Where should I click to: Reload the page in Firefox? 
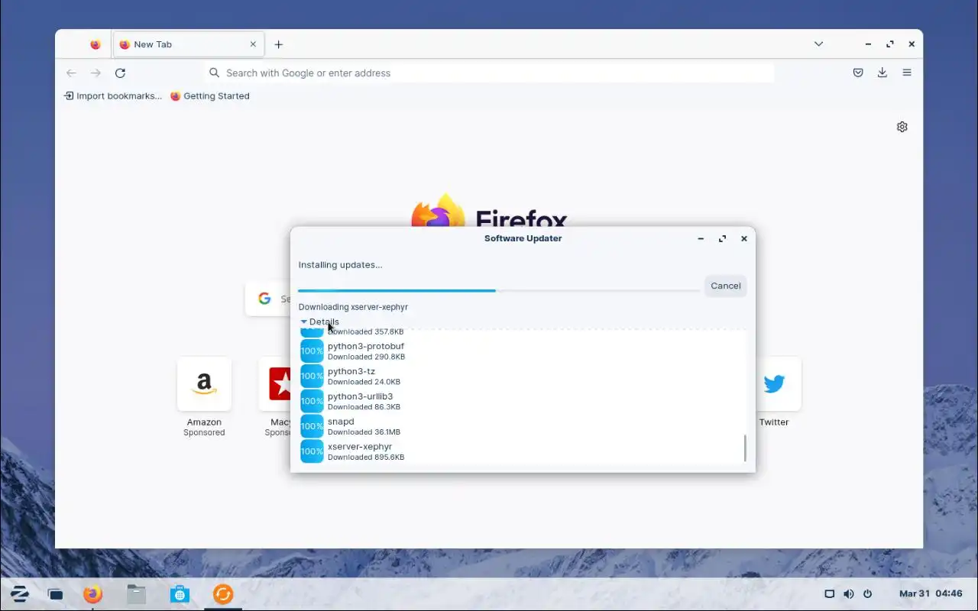(x=120, y=73)
